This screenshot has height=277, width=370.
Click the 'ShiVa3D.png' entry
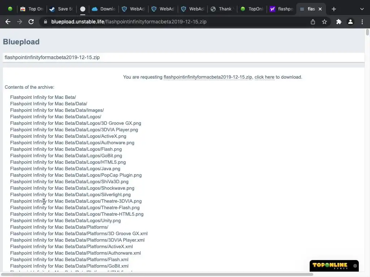69,182
